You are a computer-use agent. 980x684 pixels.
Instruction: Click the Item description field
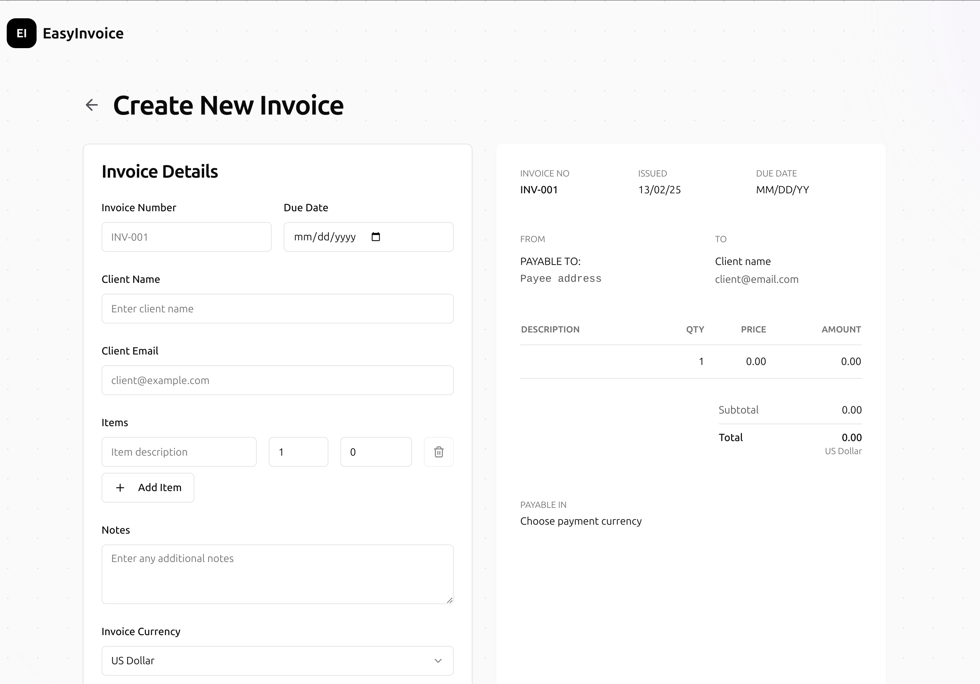click(x=179, y=452)
